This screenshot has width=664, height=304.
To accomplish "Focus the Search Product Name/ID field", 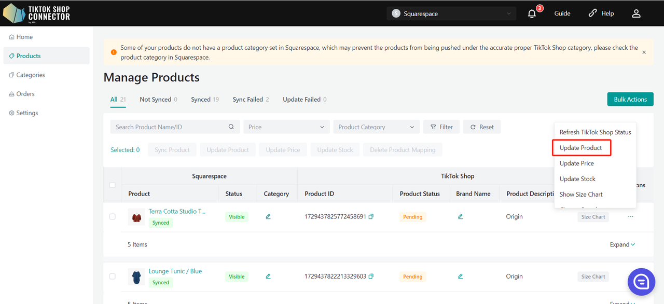I will [x=175, y=127].
